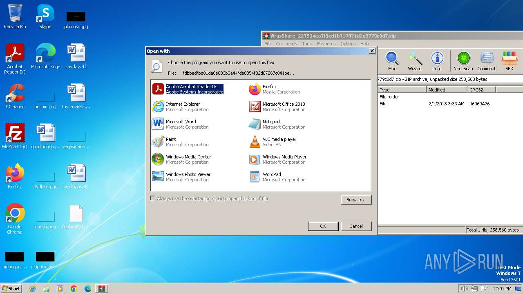Pick Windows Media Center in program list

(x=181, y=159)
